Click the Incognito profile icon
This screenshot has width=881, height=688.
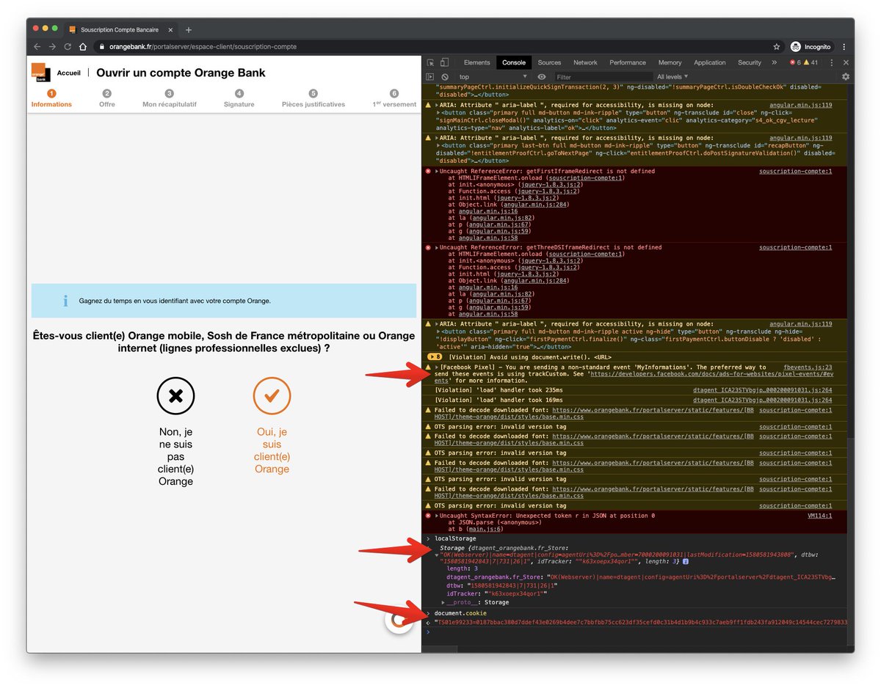tap(811, 46)
